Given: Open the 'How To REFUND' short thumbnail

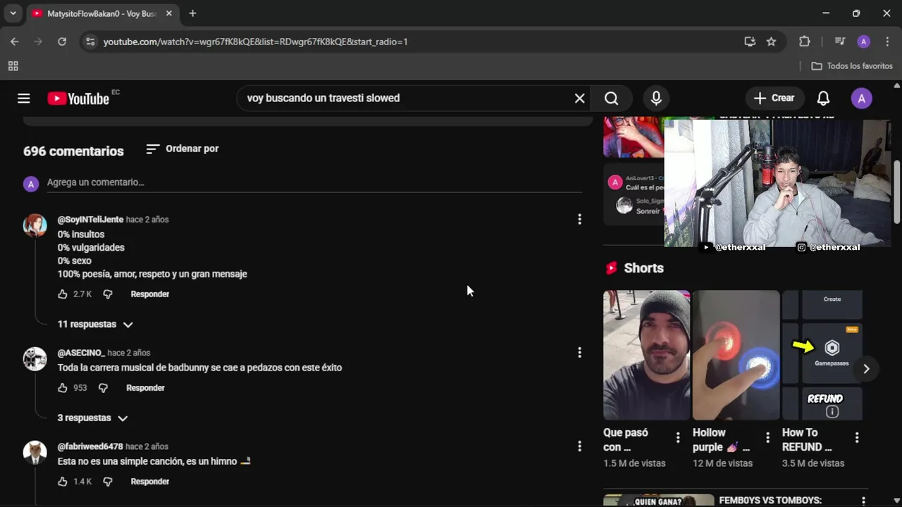Looking at the screenshot, I should point(822,356).
